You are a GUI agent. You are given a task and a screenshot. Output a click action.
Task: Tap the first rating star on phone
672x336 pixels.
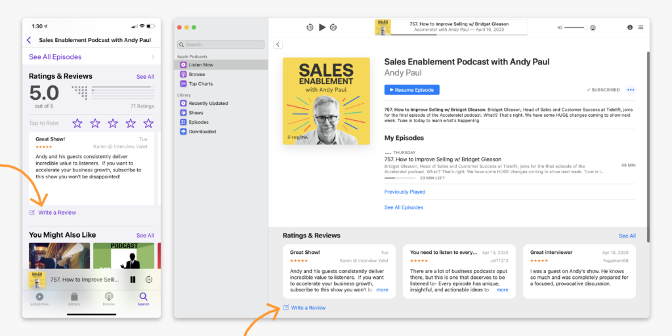click(x=77, y=123)
